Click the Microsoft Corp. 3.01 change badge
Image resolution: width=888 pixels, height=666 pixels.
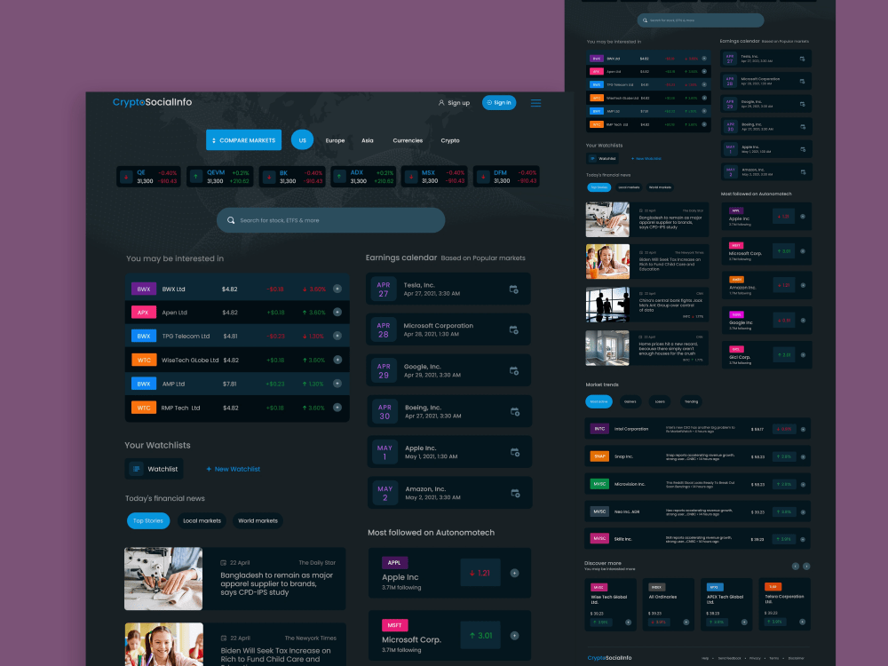click(480, 636)
